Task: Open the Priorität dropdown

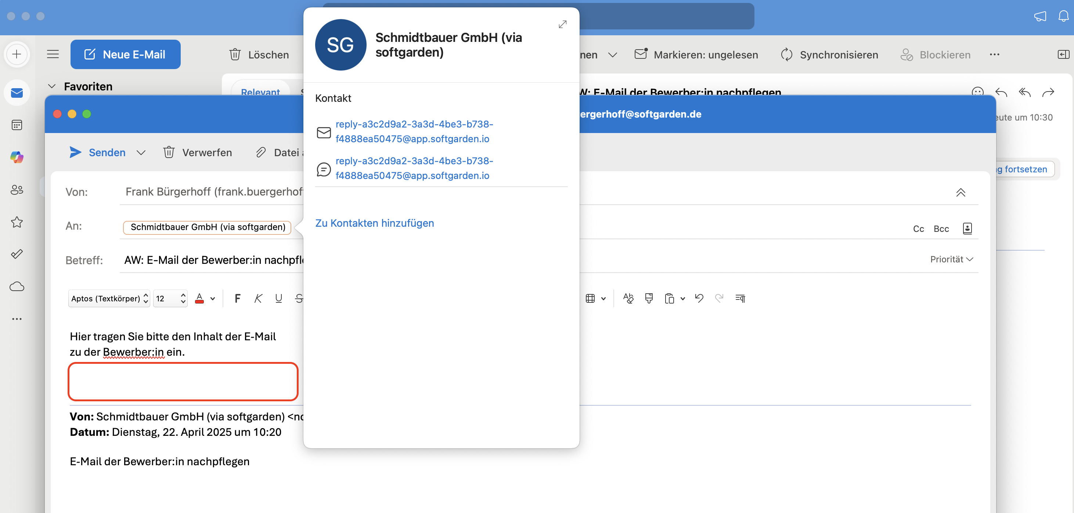Action: pyautogui.click(x=952, y=259)
